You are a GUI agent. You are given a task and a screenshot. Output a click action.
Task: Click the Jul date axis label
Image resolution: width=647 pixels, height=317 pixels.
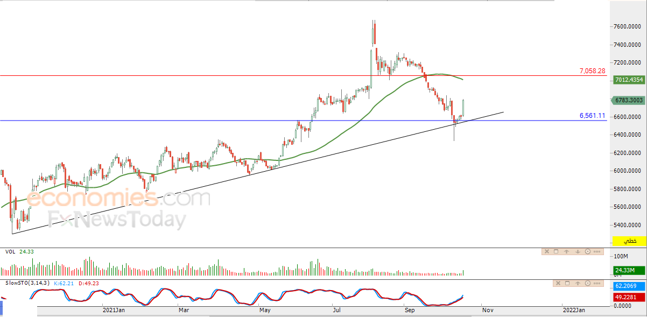click(337, 310)
